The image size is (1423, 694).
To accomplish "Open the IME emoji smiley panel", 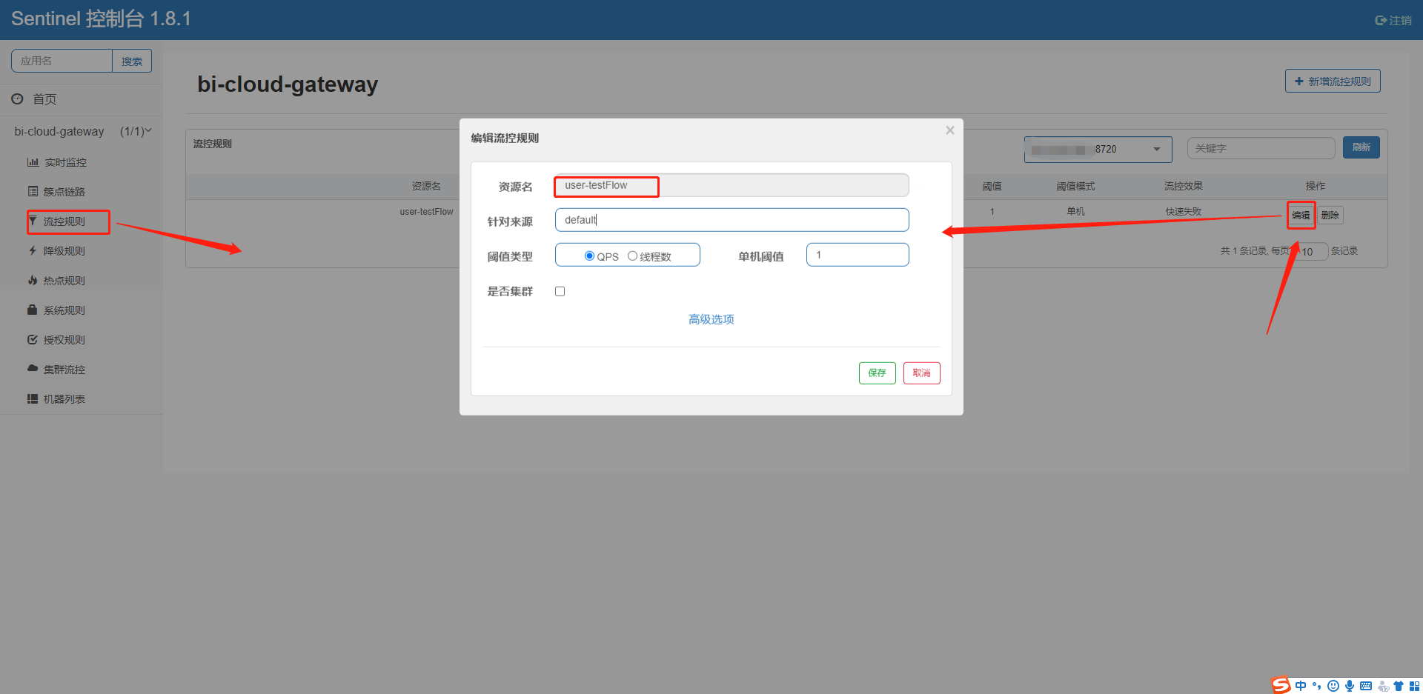I will [1333, 686].
